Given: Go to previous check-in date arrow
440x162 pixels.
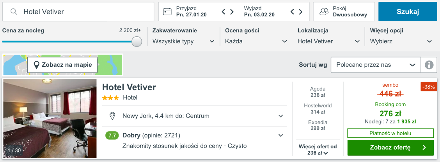Looking at the screenshot, I should point(224,12).
